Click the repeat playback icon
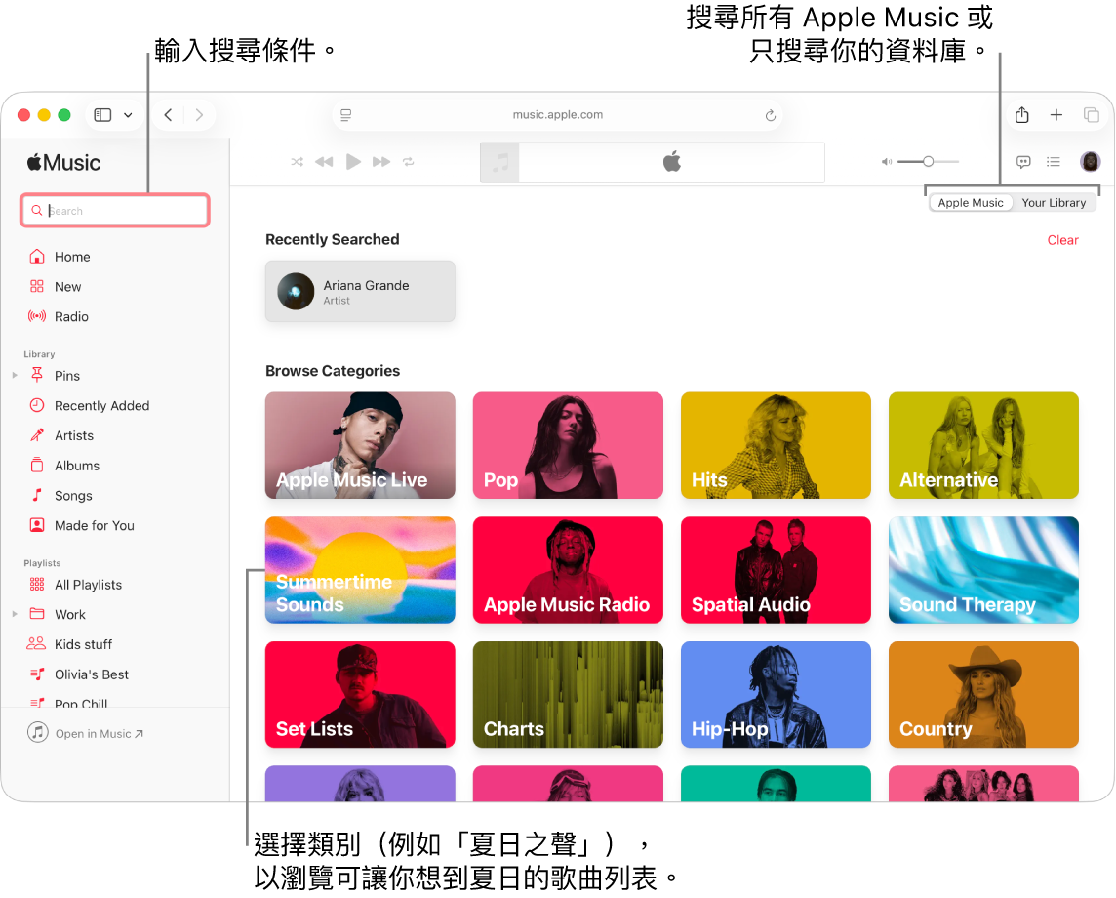Image resolution: width=1116 pixels, height=898 pixels. tap(409, 162)
